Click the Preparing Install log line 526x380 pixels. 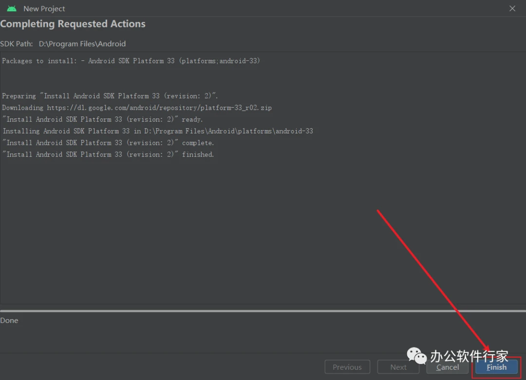point(110,96)
